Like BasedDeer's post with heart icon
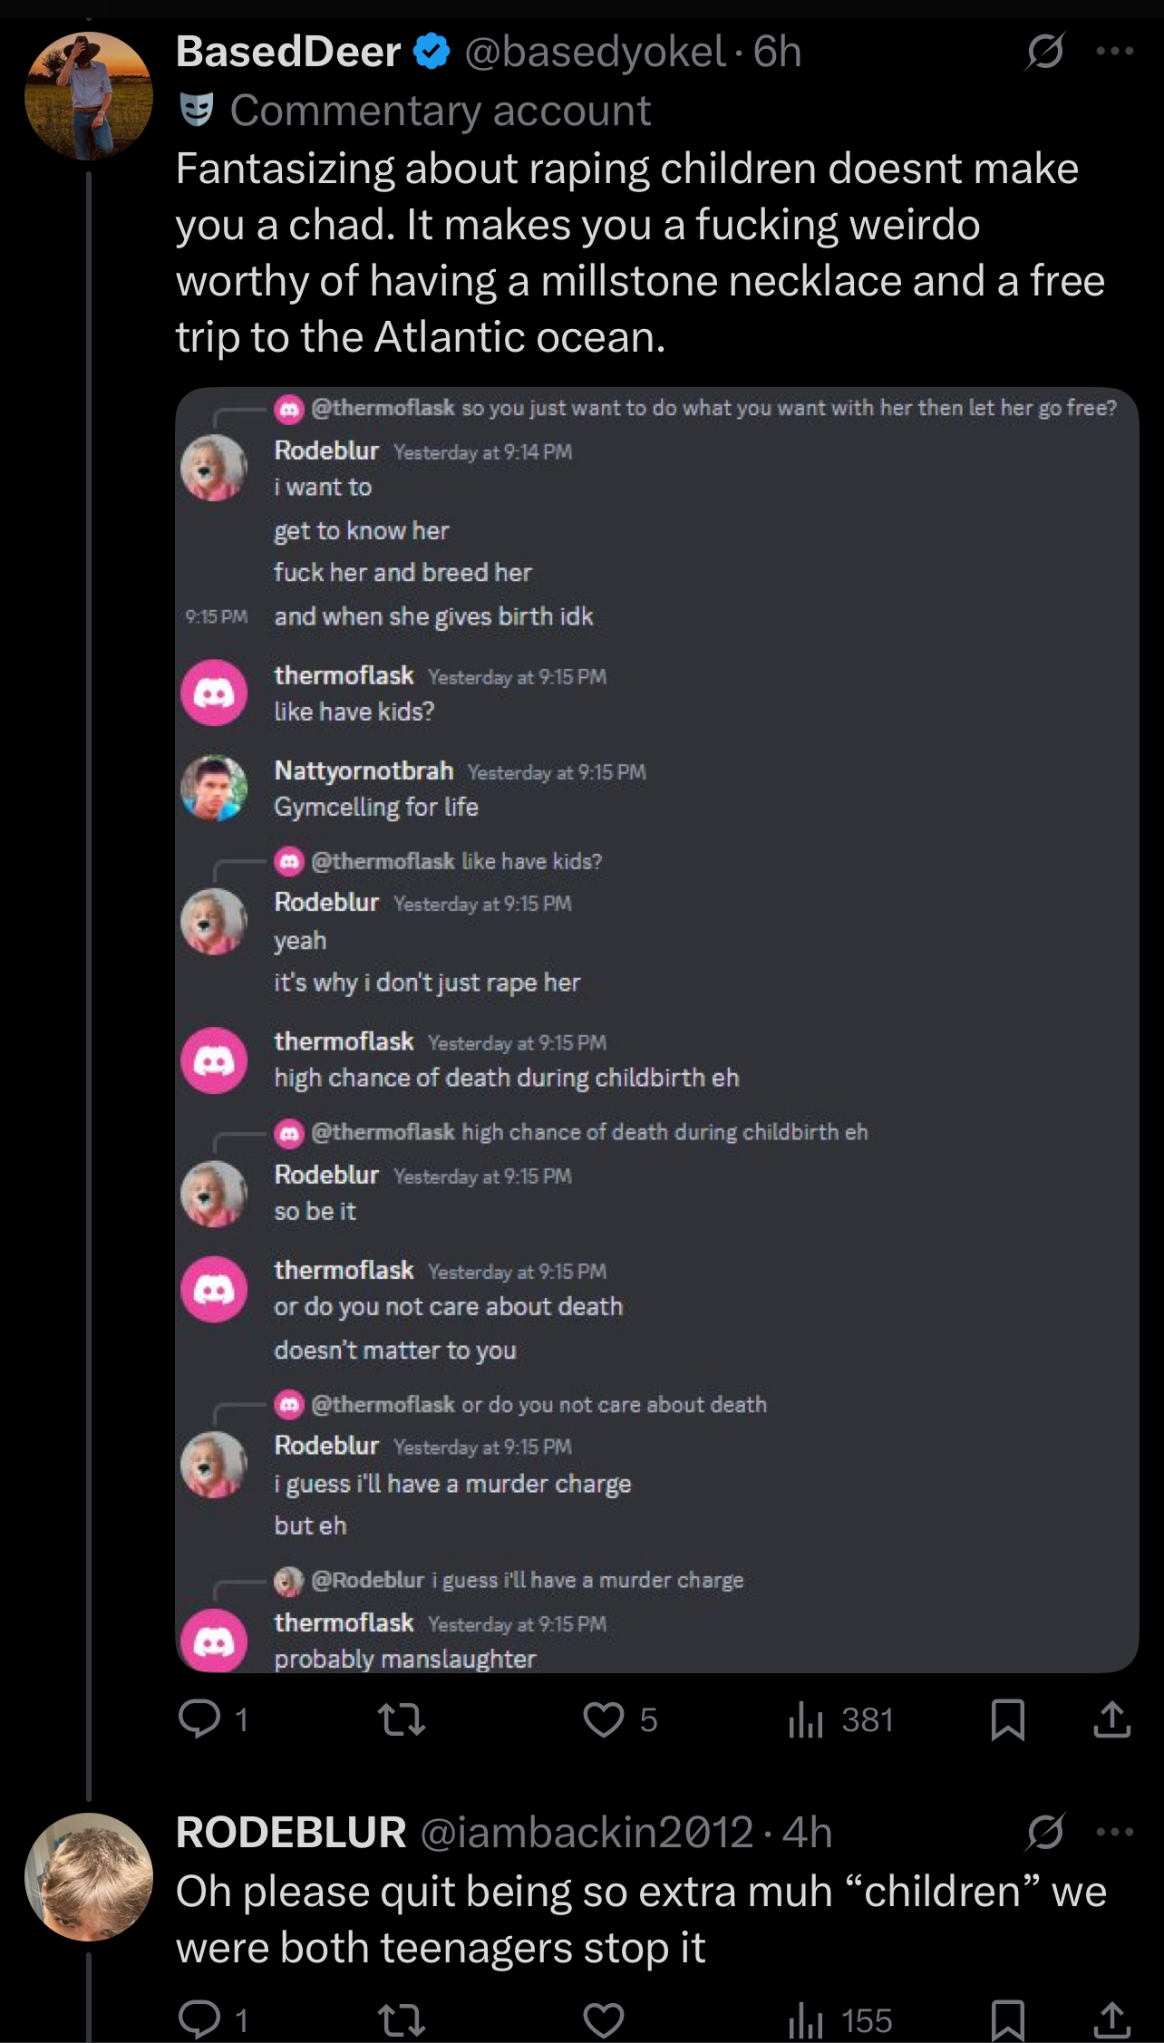This screenshot has height=2043, width=1164. [603, 1719]
